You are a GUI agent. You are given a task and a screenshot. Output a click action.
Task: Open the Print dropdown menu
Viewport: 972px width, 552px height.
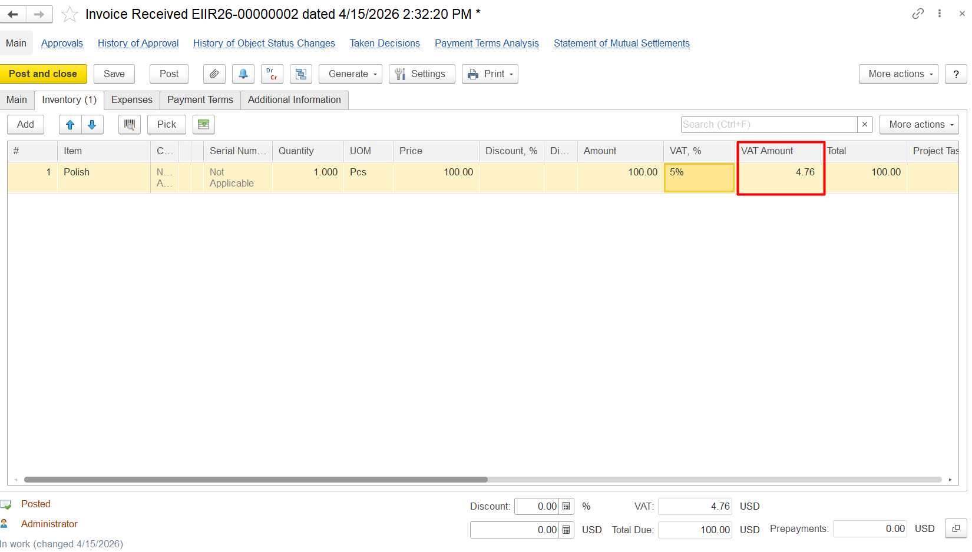pyautogui.click(x=490, y=74)
